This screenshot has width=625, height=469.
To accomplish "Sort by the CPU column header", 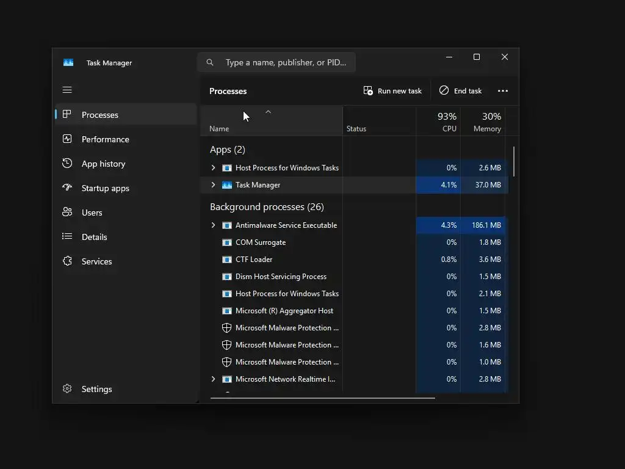I will [x=438, y=122].
